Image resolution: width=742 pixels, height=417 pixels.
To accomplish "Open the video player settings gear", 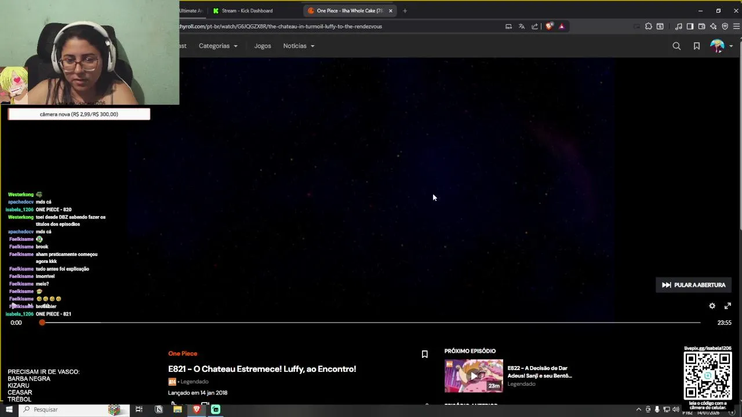I will click(712, 306).
